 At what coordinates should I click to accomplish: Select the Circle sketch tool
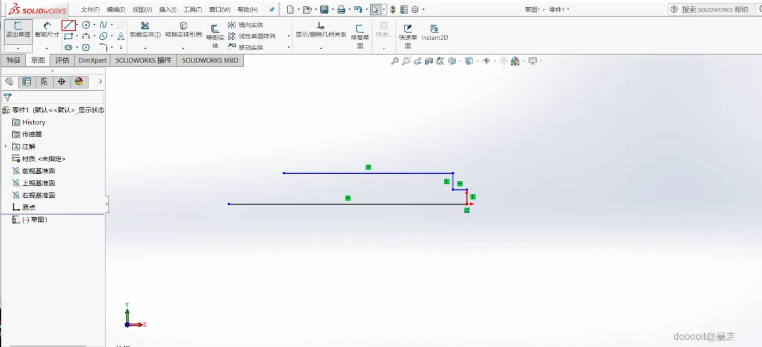(86, 25)
